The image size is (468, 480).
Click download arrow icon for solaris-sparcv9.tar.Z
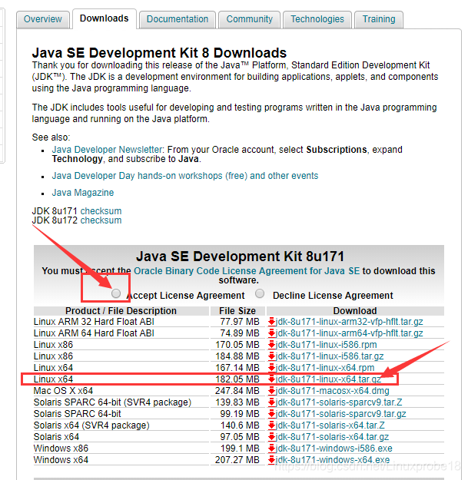tap(271, 402)
